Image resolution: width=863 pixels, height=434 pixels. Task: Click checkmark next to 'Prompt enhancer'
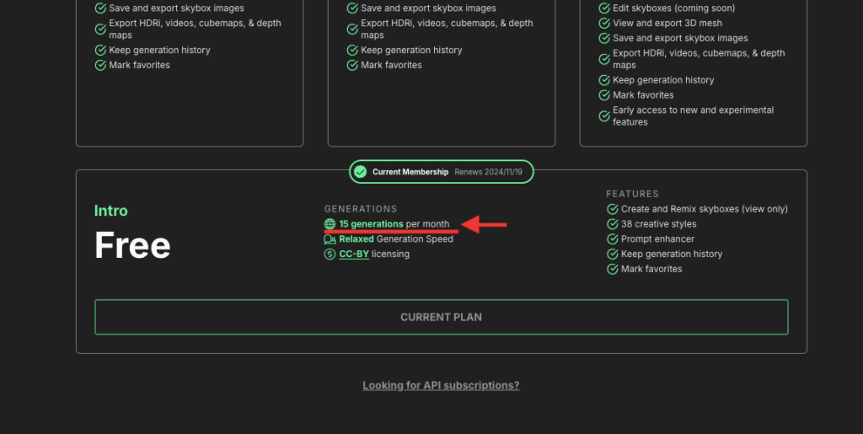(x=612, y=239)
